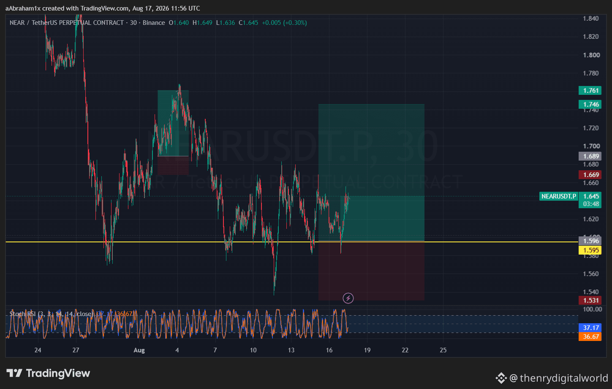
Task: Click the 25 date label on time axis
Action: [x=443, y=350]
